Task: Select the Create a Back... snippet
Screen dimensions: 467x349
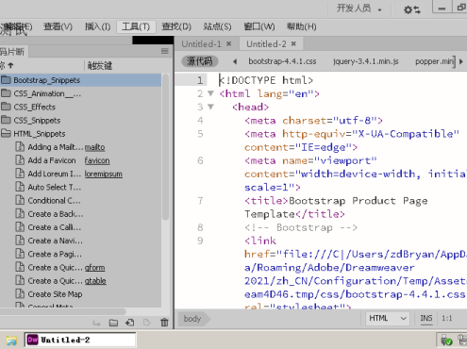Action: (56, 214)
